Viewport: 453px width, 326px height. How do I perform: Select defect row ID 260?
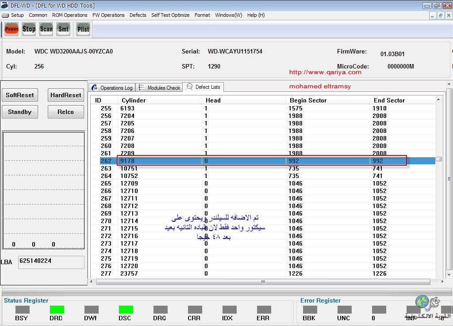click(x=263, y=146)
